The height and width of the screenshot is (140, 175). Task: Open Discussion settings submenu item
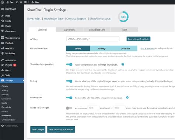click(x=6, y=99)
